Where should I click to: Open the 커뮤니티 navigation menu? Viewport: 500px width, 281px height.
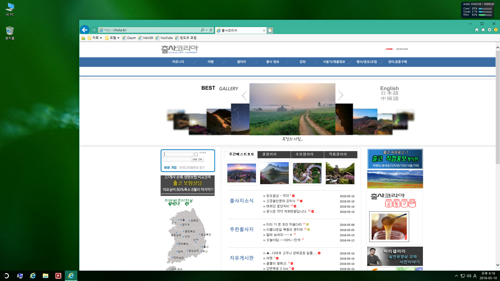click(x=178, y=62)
